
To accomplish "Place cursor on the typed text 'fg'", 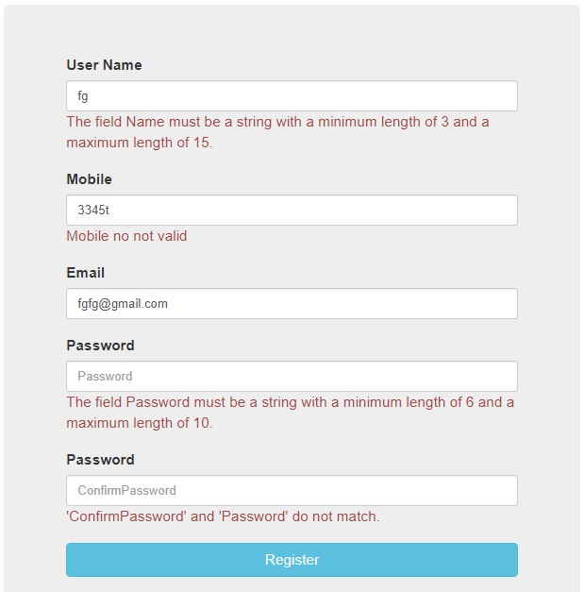I will [83, 96].
